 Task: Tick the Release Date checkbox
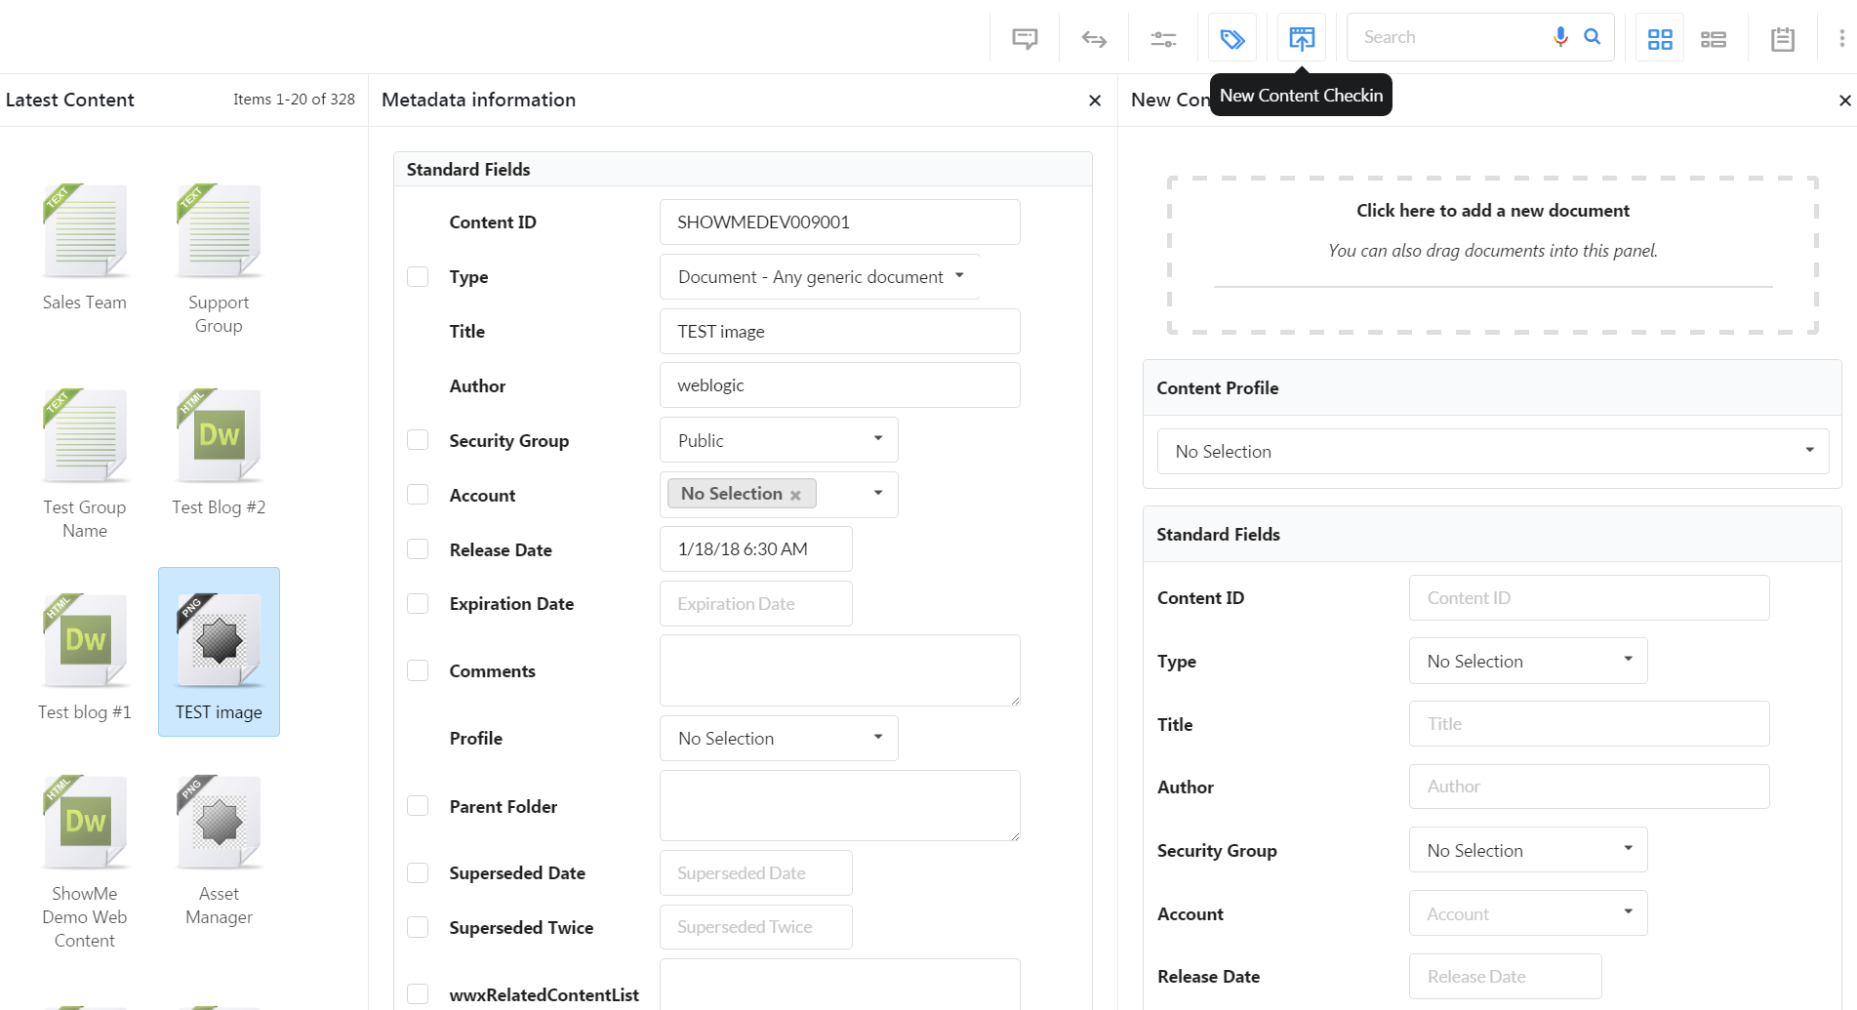(x=418, y=549)
